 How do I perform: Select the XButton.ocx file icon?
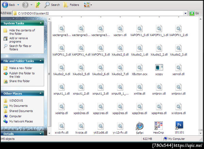tap(139, 67)
